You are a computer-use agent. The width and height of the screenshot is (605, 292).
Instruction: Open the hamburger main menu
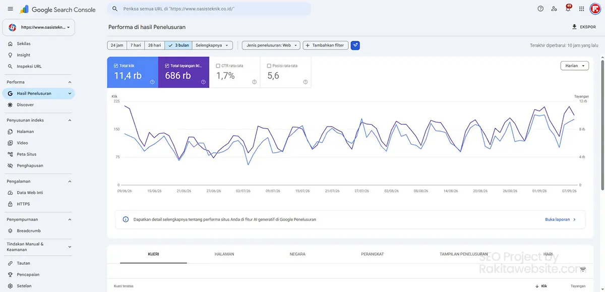pos(11,9)
